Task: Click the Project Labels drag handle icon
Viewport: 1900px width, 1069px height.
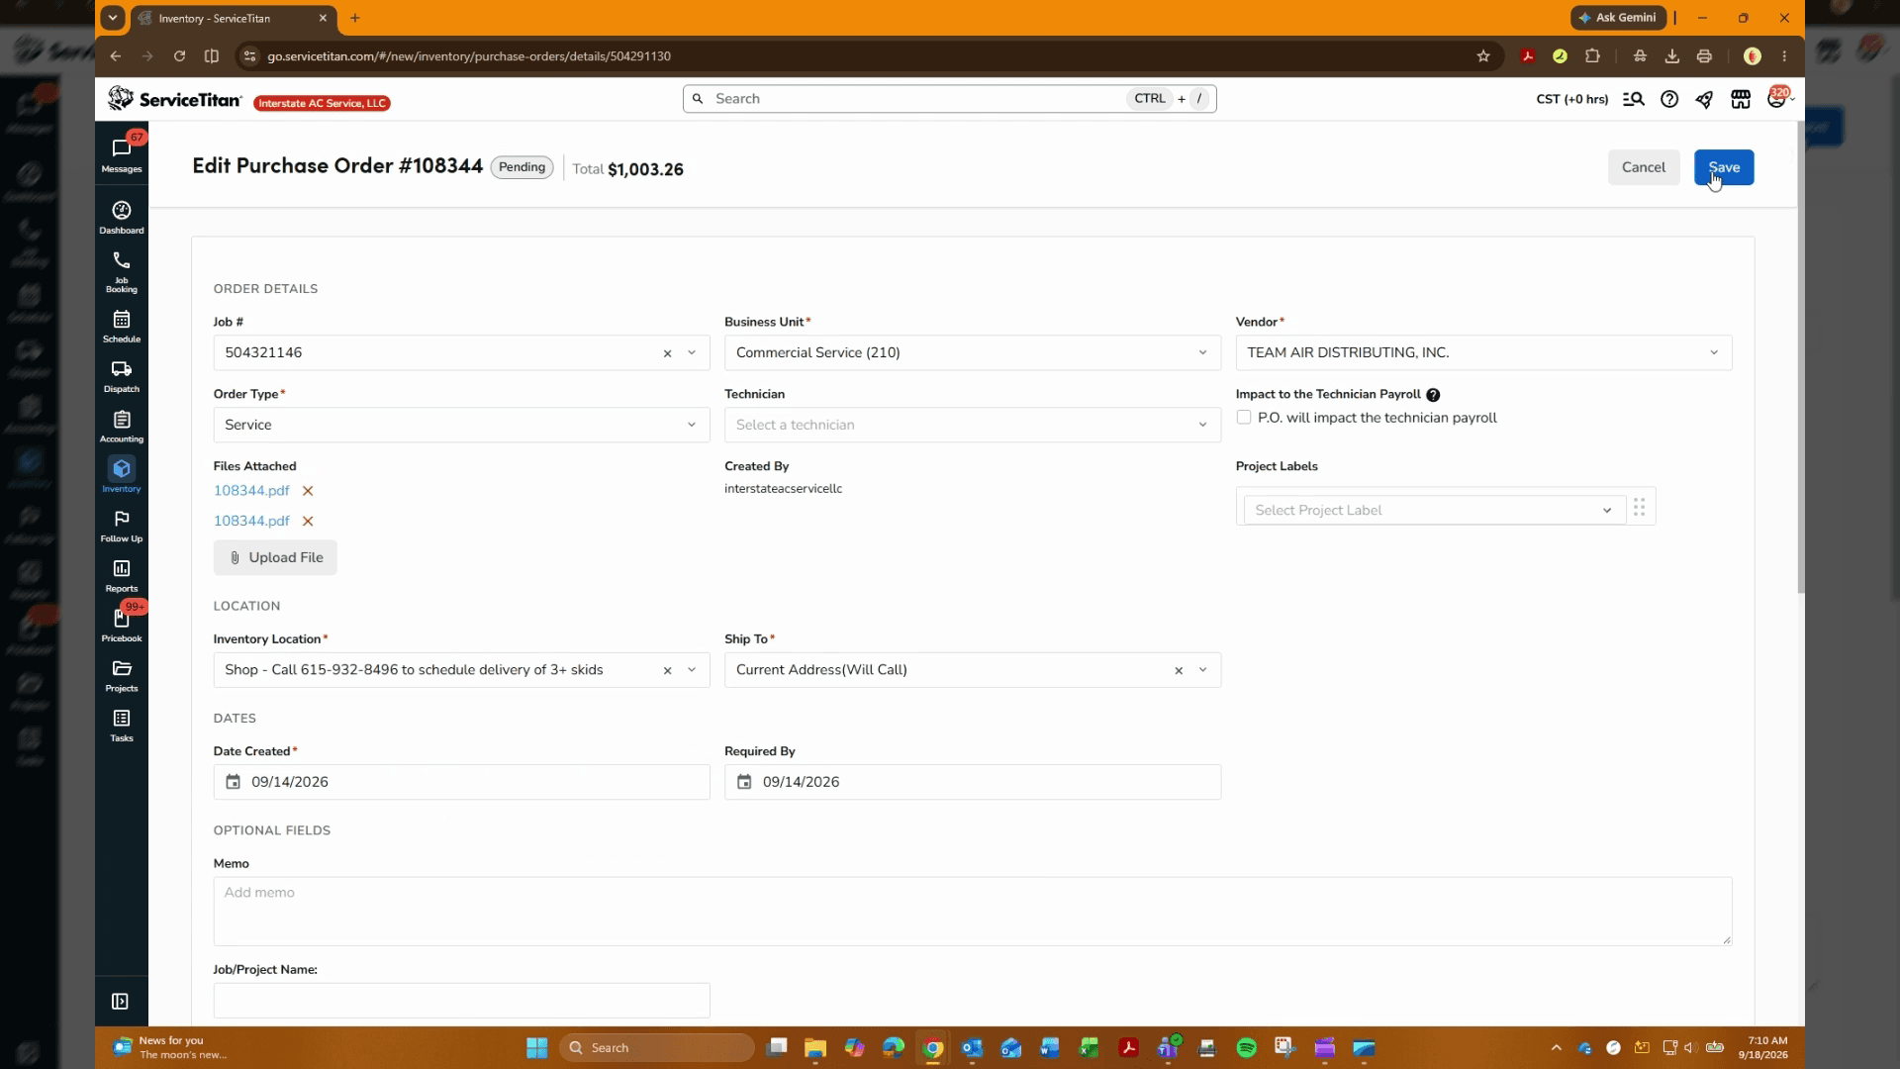Action: tap(1640, 507)
